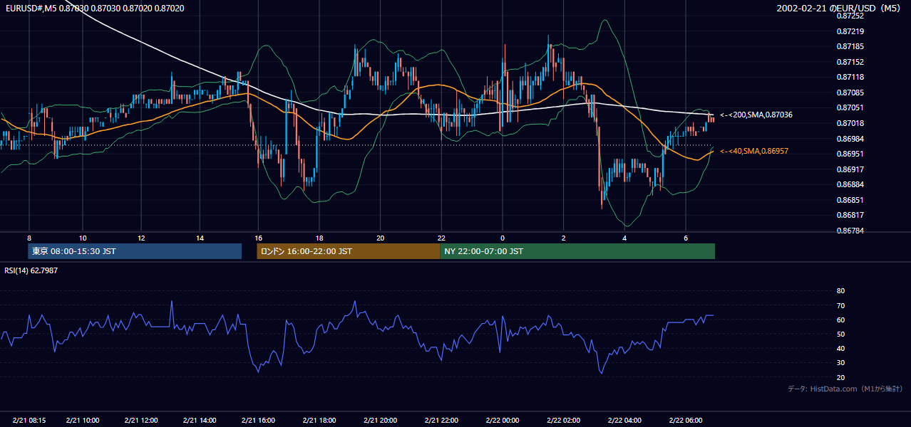This screenshot has width=911, height=427.
Task: Click price axis value 0.86817
Action: pyautogui.click(x=850, y=215)
